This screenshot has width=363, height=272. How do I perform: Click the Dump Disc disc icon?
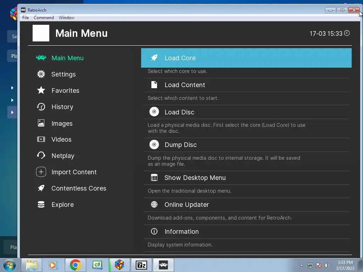point(154,144)
